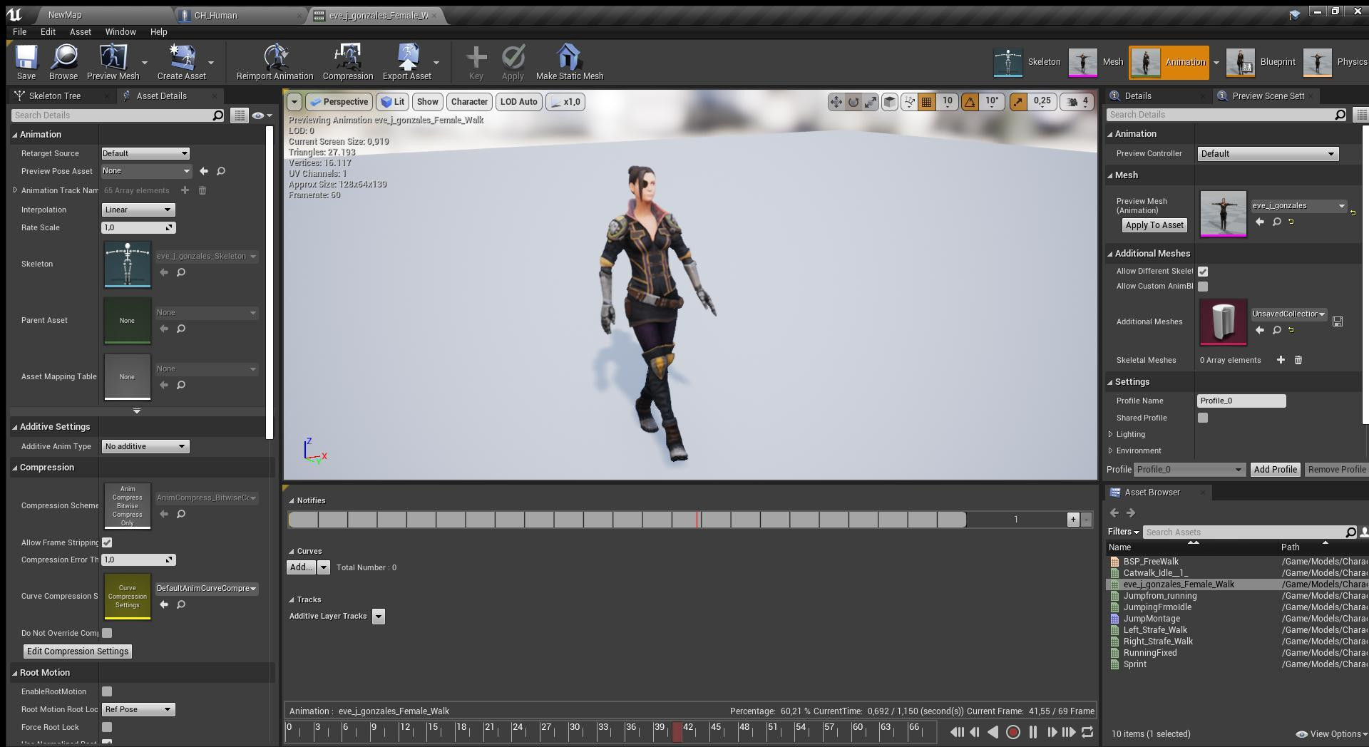Click the Save toolbar icon
Screen dimensions: 1369x747
(x=26, y=62)
